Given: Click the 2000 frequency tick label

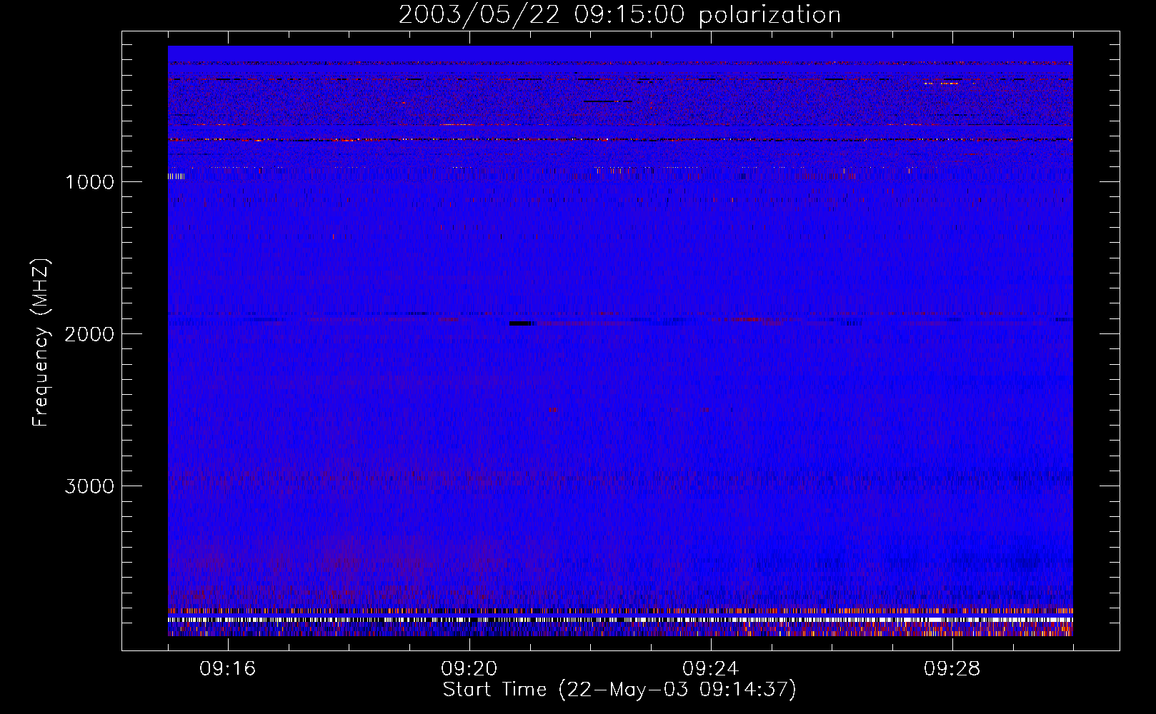Looking at the screenshot, I should [x=89, y=334].
